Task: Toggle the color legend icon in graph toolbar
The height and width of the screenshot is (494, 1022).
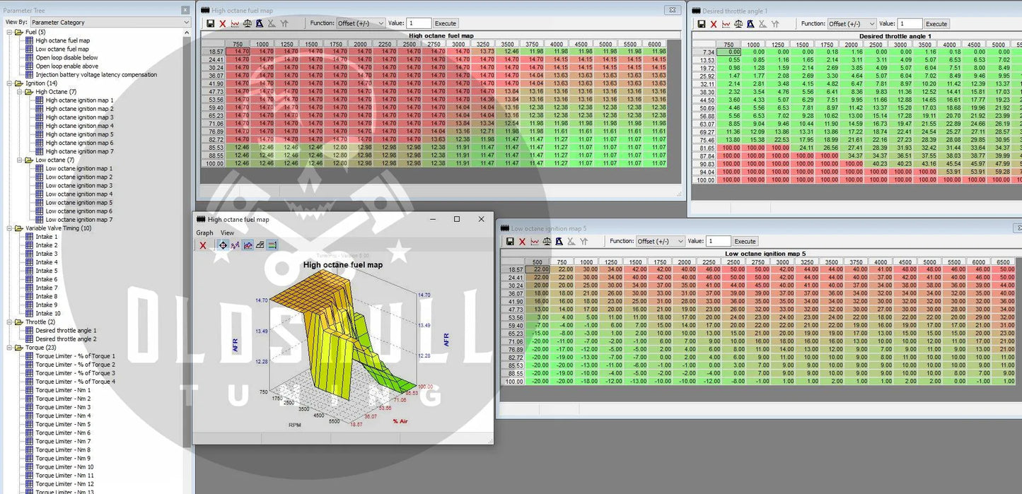Action: 272,245
